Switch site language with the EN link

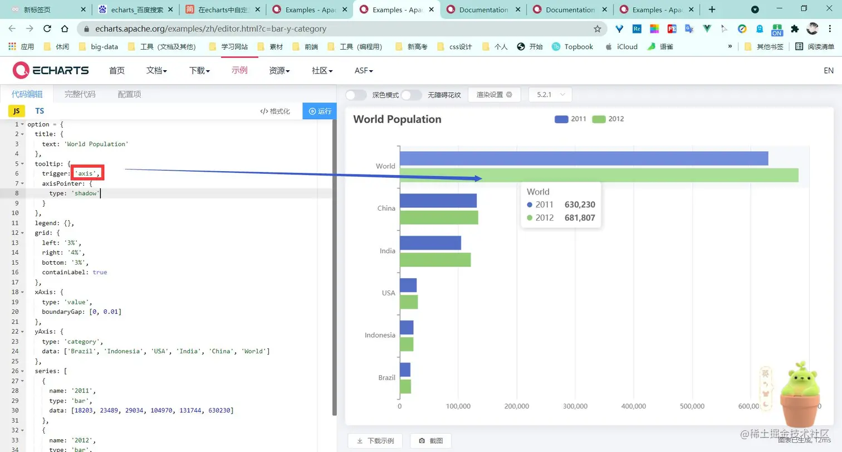tap(829, 70)
